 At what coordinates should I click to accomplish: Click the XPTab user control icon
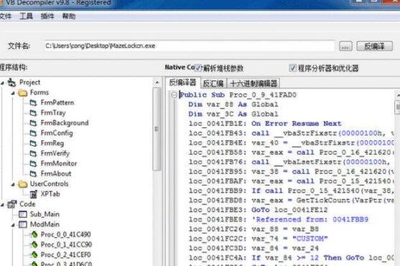click(x=34, y=194)
